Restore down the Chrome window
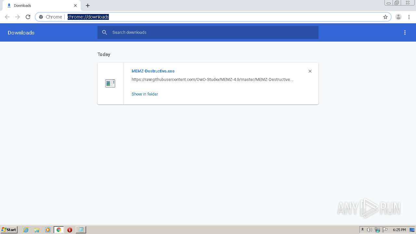This screenshot has width=416, height=234. pyautogui.click(x=397, y=3)
